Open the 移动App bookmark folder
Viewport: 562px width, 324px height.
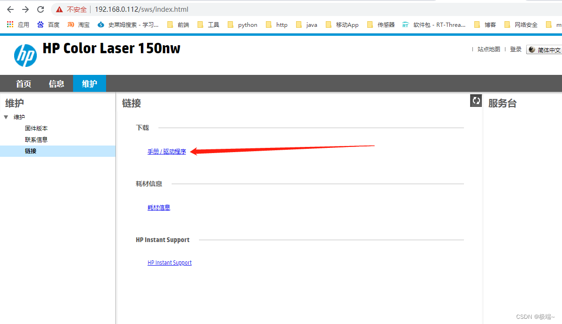pos(342,24)
